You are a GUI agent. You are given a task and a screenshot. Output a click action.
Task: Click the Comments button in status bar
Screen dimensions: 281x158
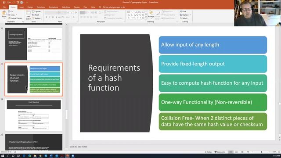[220, 152]
